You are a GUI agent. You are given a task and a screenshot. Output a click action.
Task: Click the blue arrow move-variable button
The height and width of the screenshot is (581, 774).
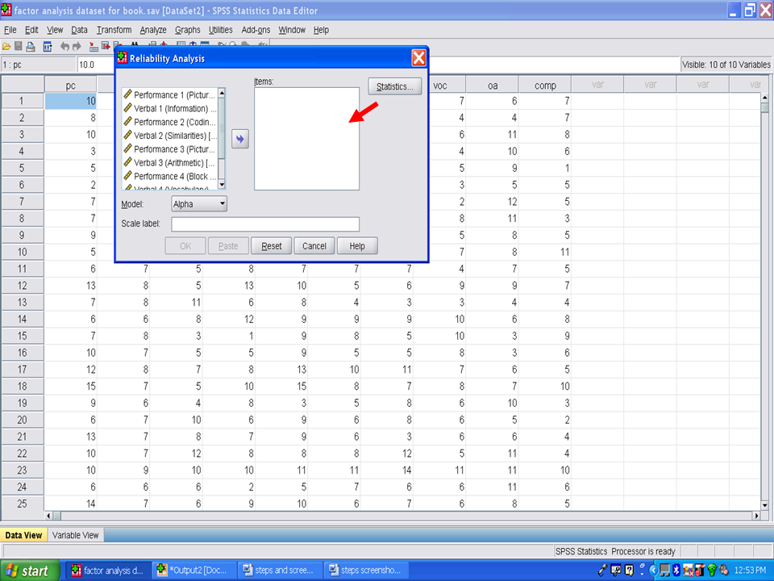pyautogui.click(x=239, y=139)
